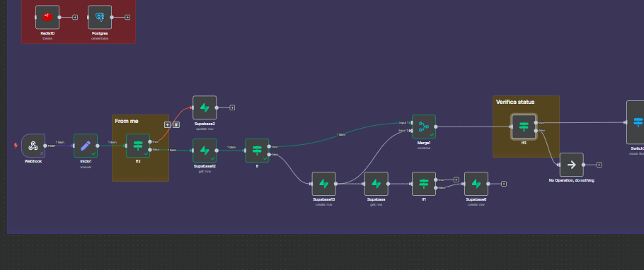644x270 pixels.
Task: Select the If3 node in Verifica status
Action: click(524, 127)
